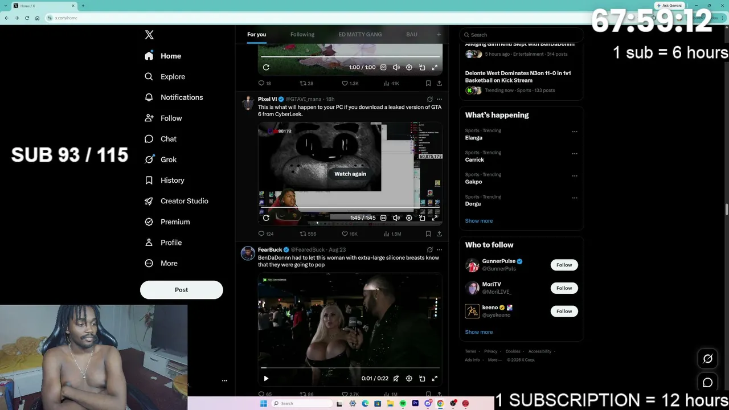Open FearBuck's profile name link

(270, 249)
